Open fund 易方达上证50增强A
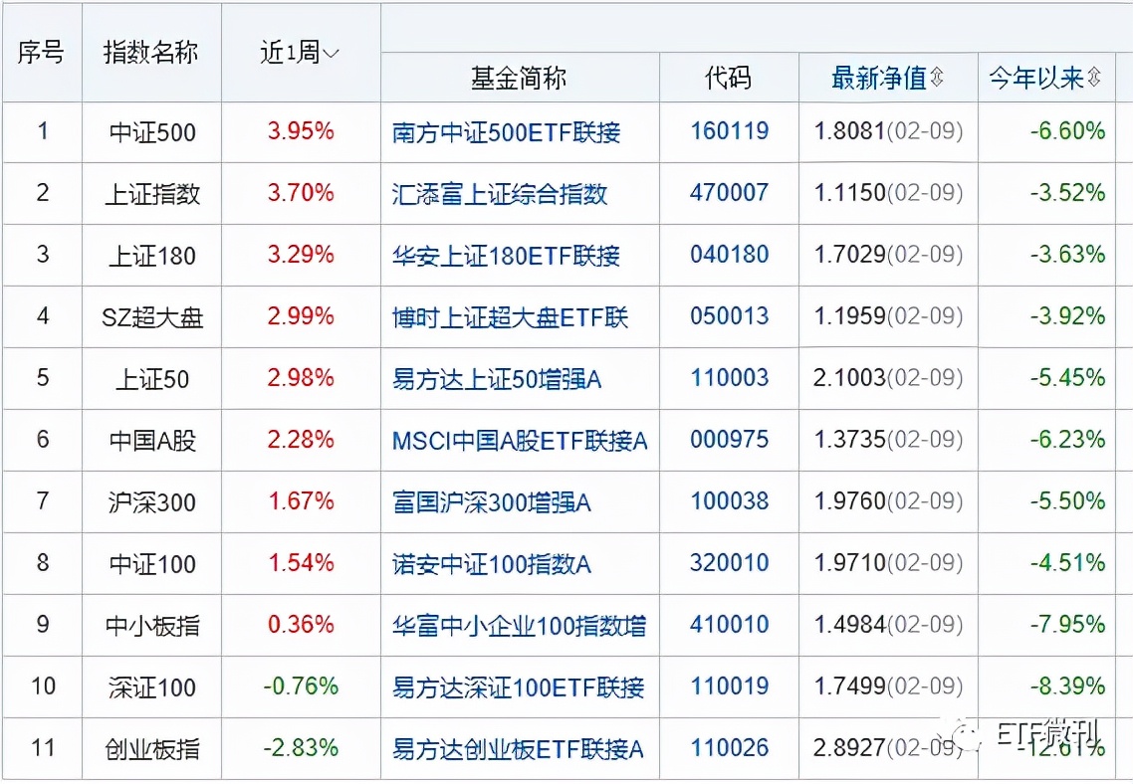Viewport: 1133px width, 784px height. pyautogui.click(x=497, y=378)
